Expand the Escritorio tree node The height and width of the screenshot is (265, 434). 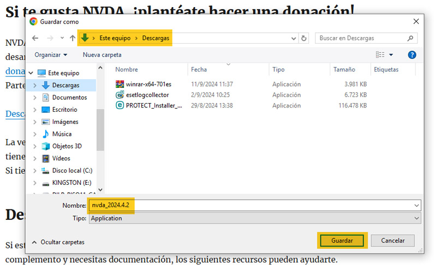tap(34, 110)
